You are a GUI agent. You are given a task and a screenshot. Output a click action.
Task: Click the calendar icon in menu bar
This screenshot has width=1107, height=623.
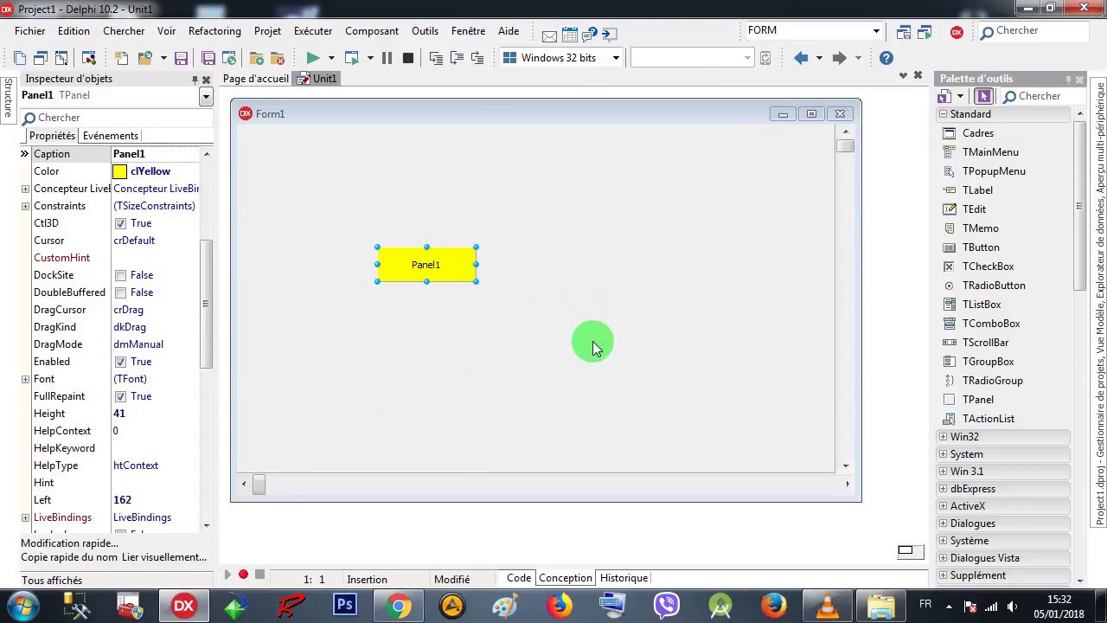[x=569, y=35]
